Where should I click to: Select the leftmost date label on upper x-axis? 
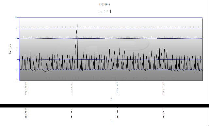point(26,88)
